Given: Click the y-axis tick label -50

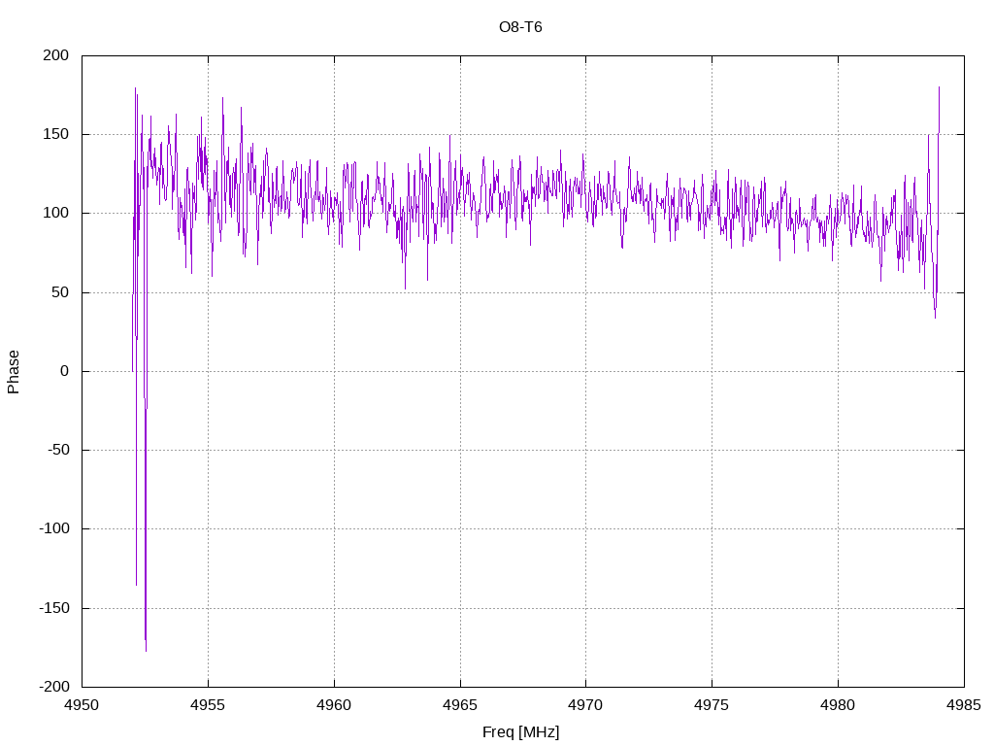Looking at the screenshot, I should click(x=57, y=450).
